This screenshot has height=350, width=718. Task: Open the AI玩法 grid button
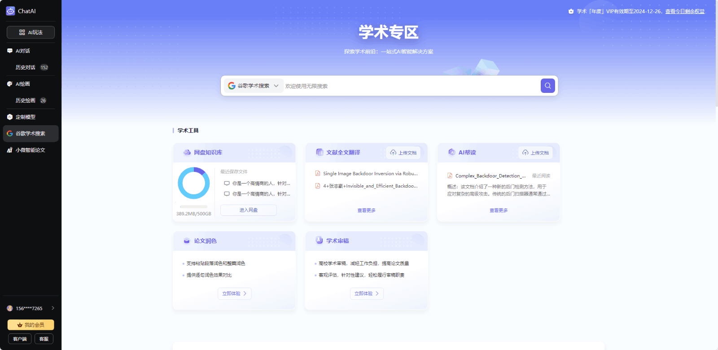(x=31, y=32)
